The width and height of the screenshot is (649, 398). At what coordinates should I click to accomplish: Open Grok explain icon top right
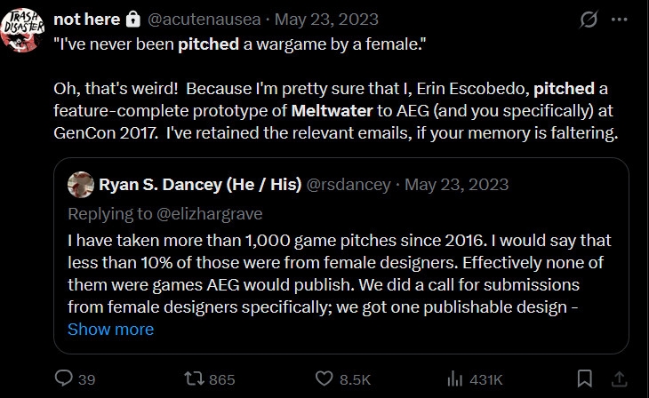tap(588, 19)
